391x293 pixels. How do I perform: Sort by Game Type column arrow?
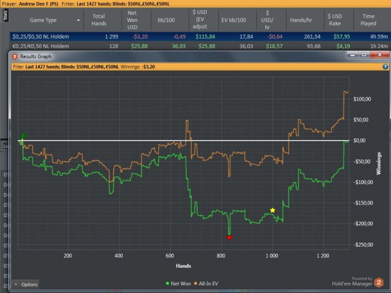(78, 20)
